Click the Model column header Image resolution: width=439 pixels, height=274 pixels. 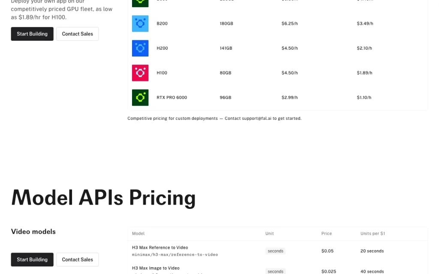coord(138,233)
